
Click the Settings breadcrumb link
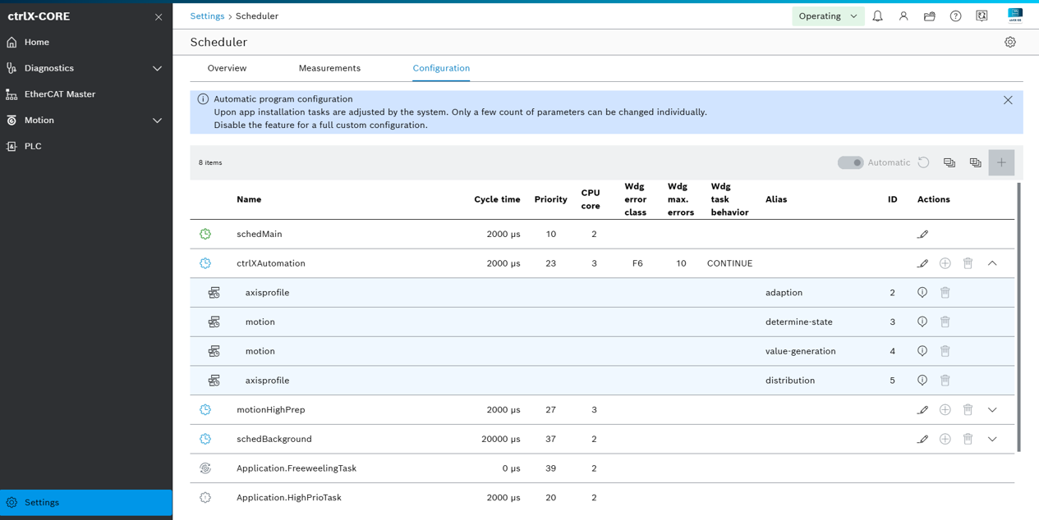(x=207, y=16)
